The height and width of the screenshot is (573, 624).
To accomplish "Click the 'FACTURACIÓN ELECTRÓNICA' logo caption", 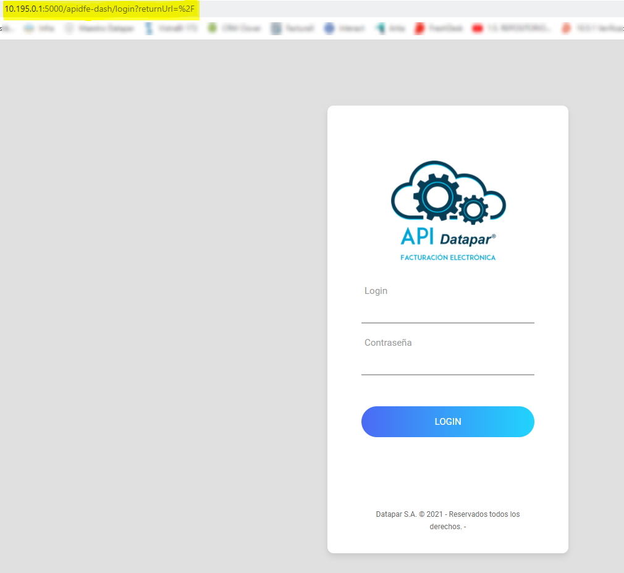I will click(448, 257).
